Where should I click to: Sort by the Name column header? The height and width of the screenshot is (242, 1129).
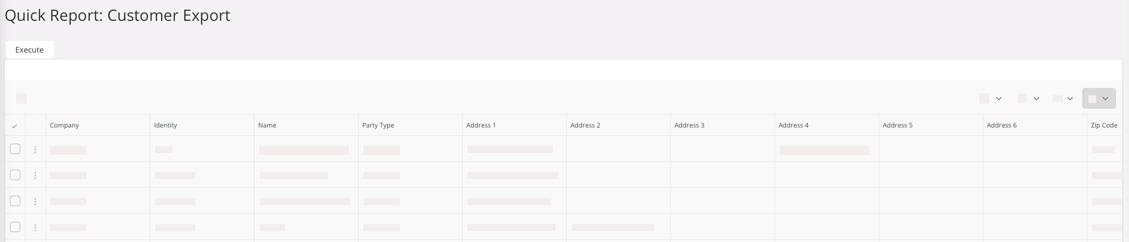click(x=267, y=125)
